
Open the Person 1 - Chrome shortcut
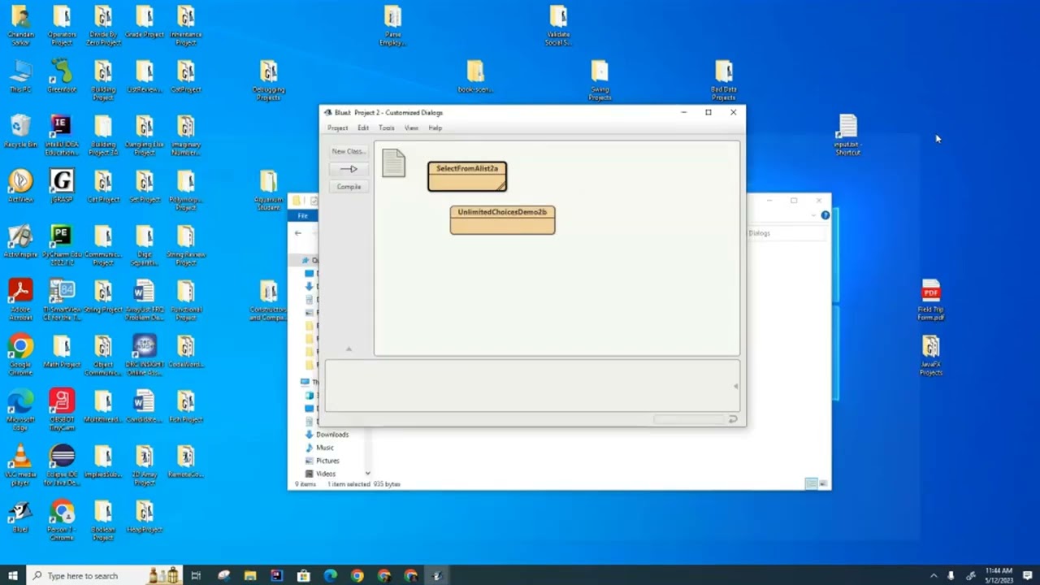62,520
